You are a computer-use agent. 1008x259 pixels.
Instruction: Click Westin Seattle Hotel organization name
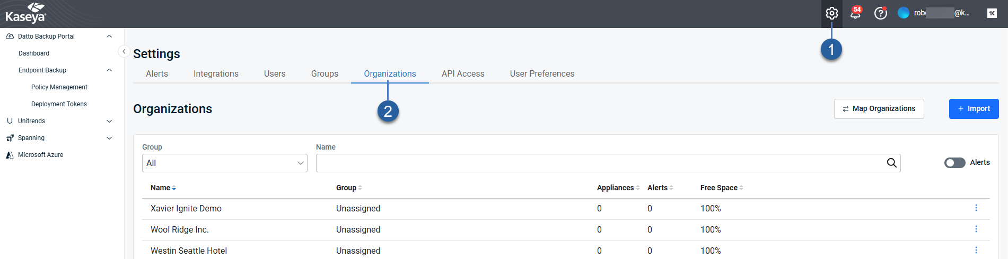189,251
